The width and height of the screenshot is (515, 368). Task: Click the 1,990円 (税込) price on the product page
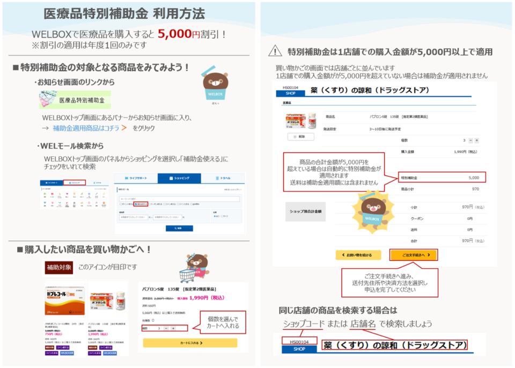pos(207,298)
